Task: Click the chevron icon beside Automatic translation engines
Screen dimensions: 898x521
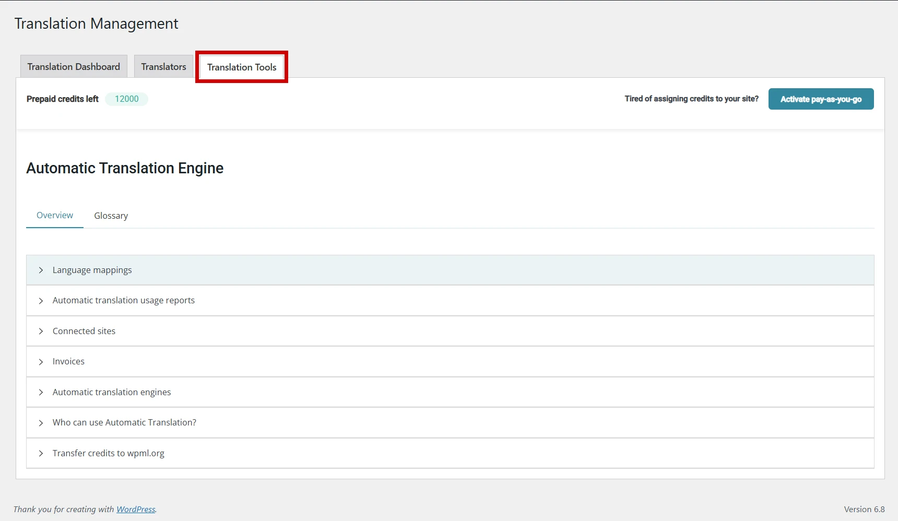Action: pyautogui.click(x=42, y=393)
